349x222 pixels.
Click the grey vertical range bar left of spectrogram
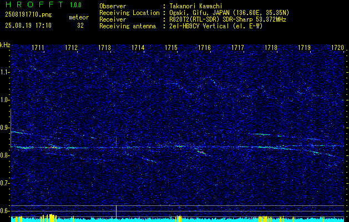pos(11,128)
